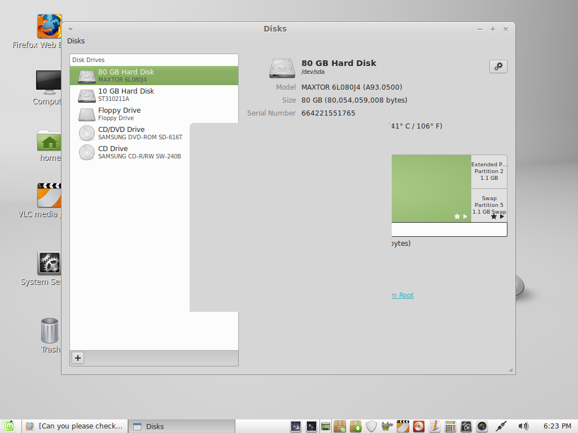Click the plus button under Disk Drives

[x=78, y=358]
